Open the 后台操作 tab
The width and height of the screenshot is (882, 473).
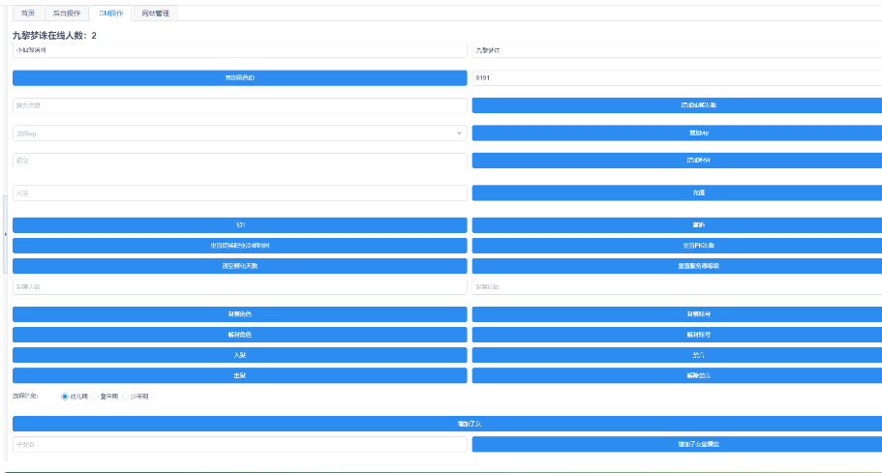pyautogui.click(x=66, y=14)
